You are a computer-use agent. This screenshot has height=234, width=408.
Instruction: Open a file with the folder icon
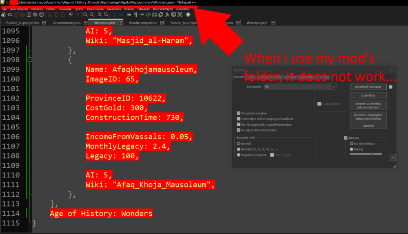coord(10,15)
